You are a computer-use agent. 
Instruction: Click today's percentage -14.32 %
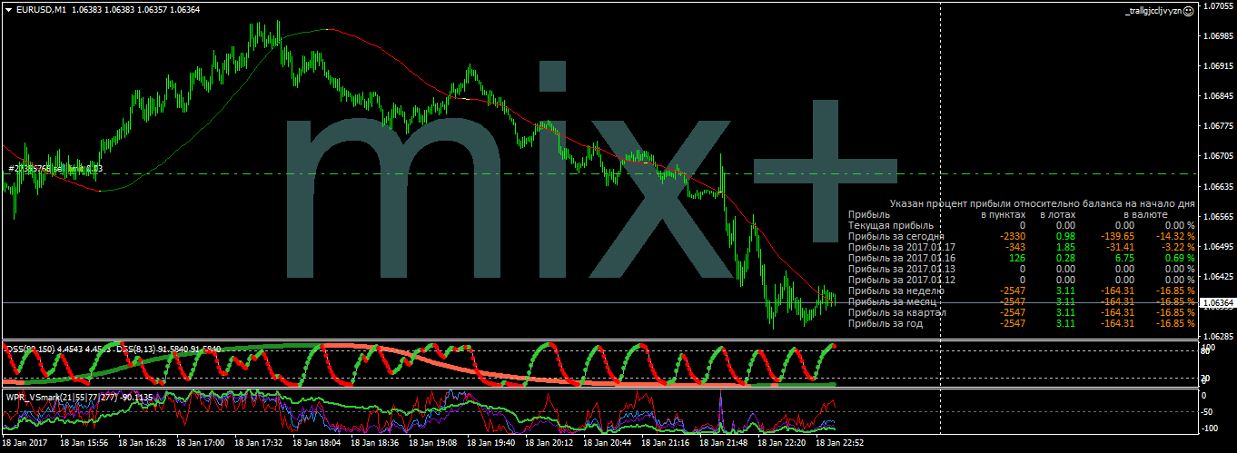pos(1174,236)
